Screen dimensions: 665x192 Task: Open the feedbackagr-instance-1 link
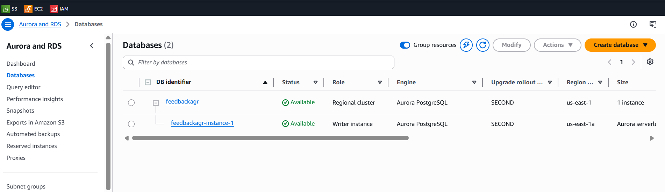[202, 123]
